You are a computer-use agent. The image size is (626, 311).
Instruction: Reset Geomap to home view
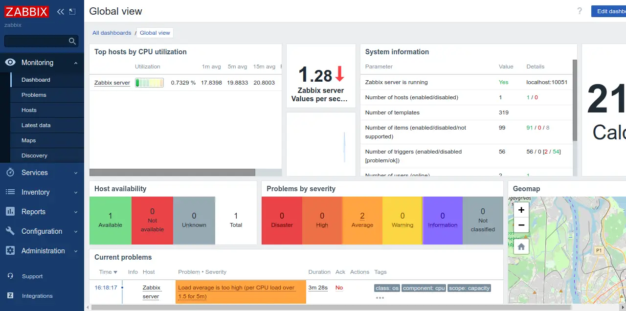pos(521,247)
